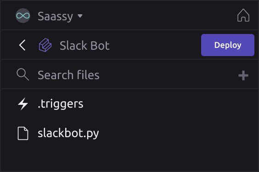
Task: Click the lightning bolt triggers icon
Action: pos(23,104)
